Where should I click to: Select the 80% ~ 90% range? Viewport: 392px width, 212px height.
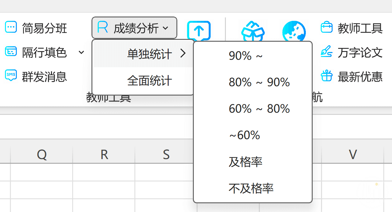(x=259, y=82)
